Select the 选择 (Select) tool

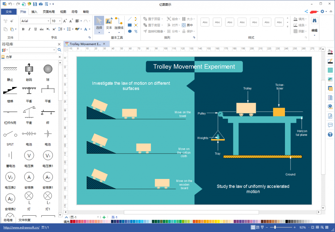point(99,25)
